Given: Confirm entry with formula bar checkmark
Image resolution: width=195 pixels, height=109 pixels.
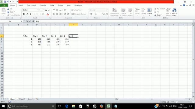Looking at the screenshot, I should click(x=30, y=21).
